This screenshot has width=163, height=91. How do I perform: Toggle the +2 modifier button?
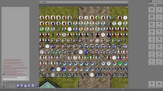(11, 85)
